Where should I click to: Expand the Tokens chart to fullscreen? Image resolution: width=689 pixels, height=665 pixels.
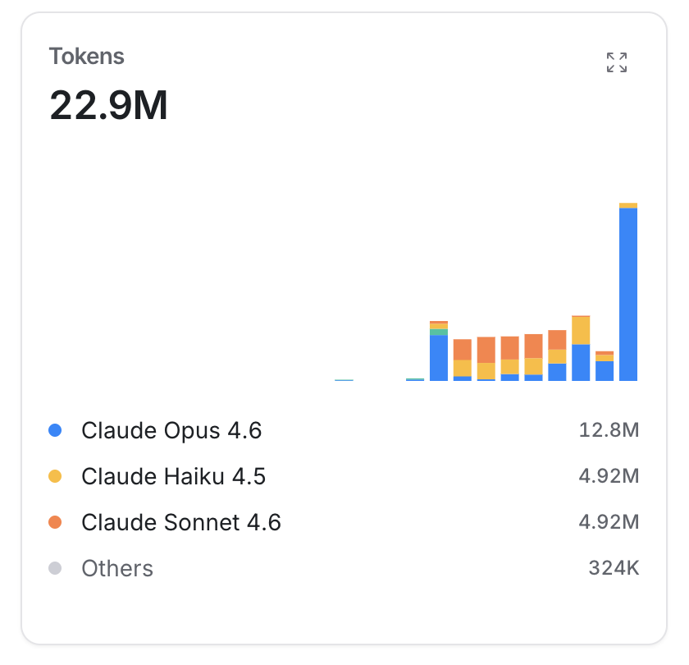[x=617, y=62]
